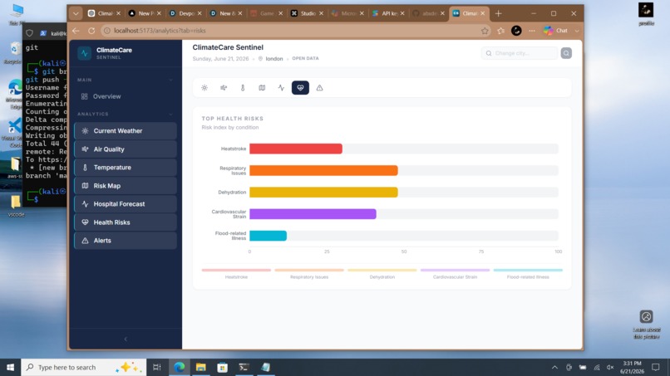Viewport: 670px width, 376px height.
Task: Open the Air Quality wind icon tab
Action: coord(224,88)
